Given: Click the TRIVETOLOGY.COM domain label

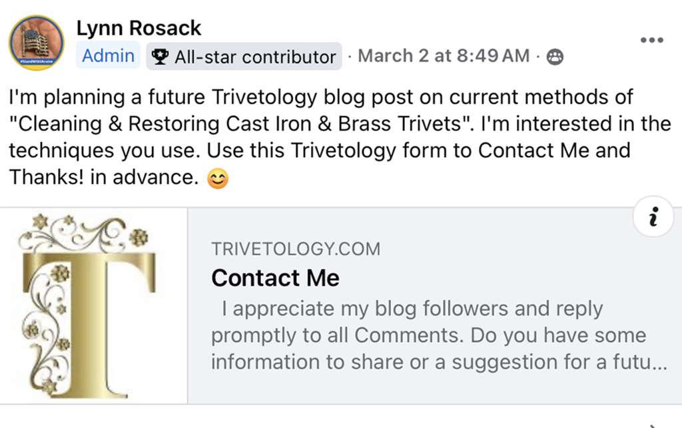Looking at the screenshot, I should tap(296, 250).
